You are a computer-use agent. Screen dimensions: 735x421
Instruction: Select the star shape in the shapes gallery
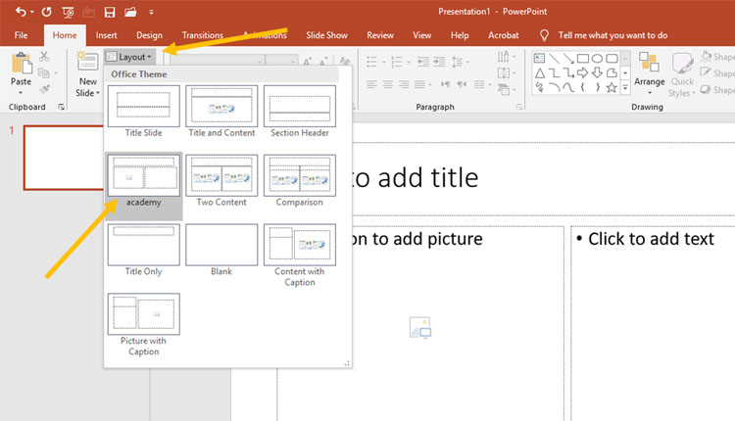click(x=612, y=87)
